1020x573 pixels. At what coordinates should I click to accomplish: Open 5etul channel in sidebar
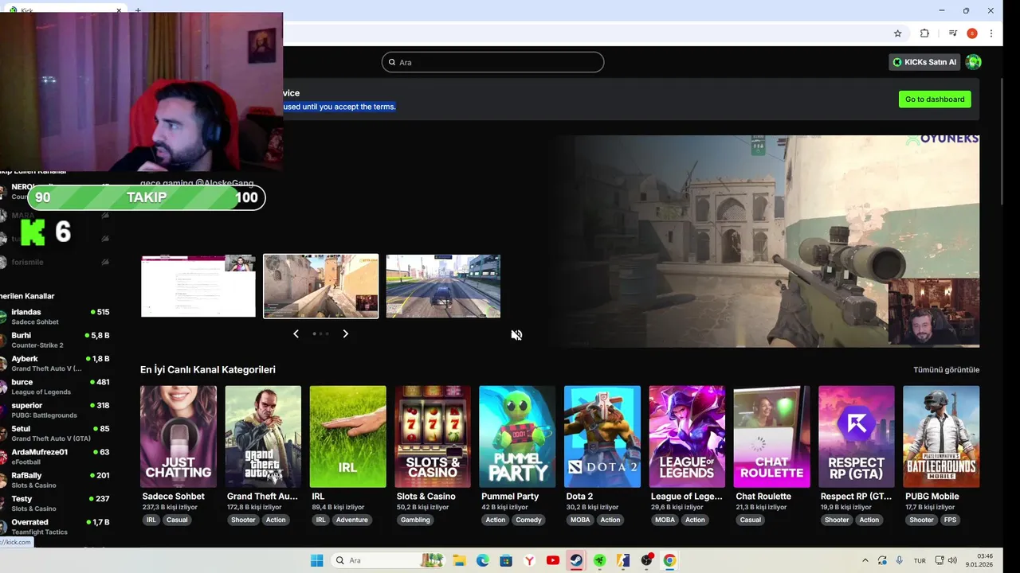coord(55,433)
